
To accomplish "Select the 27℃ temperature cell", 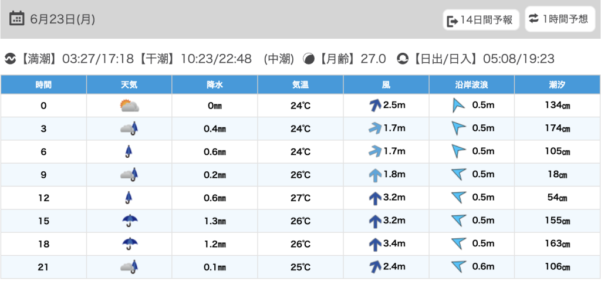I will (300, 198).
